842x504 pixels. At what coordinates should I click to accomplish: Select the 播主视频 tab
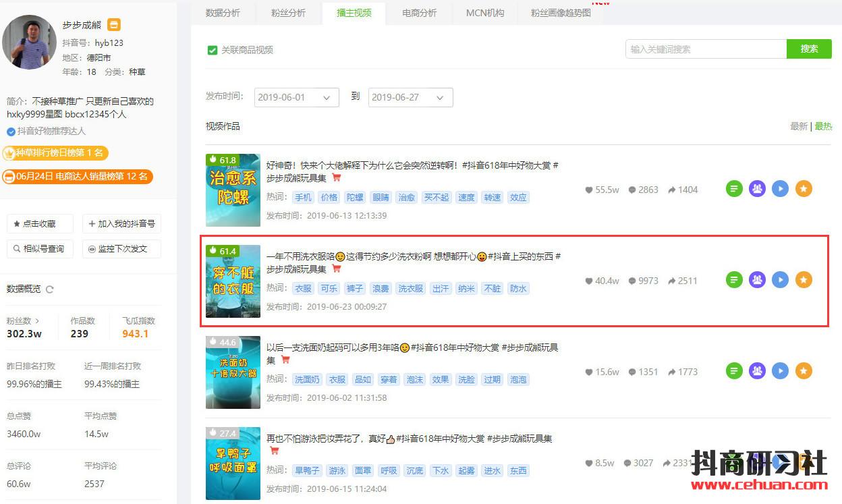[x=354, y=13]
